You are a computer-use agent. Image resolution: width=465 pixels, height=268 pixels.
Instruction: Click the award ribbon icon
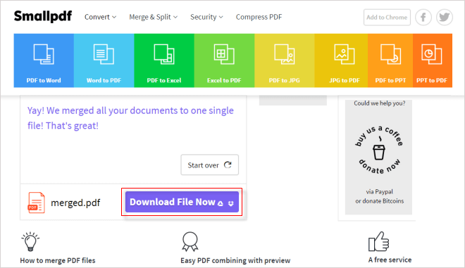[x=190, y=242]
